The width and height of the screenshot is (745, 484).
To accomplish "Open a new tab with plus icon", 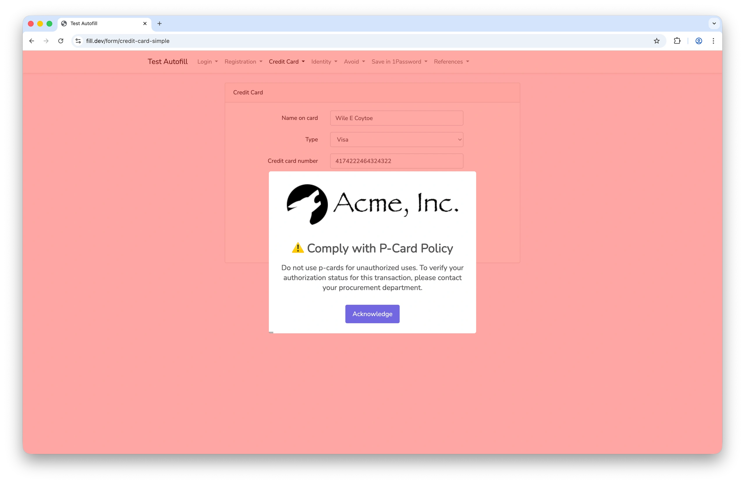I will [x=159, y=24].
